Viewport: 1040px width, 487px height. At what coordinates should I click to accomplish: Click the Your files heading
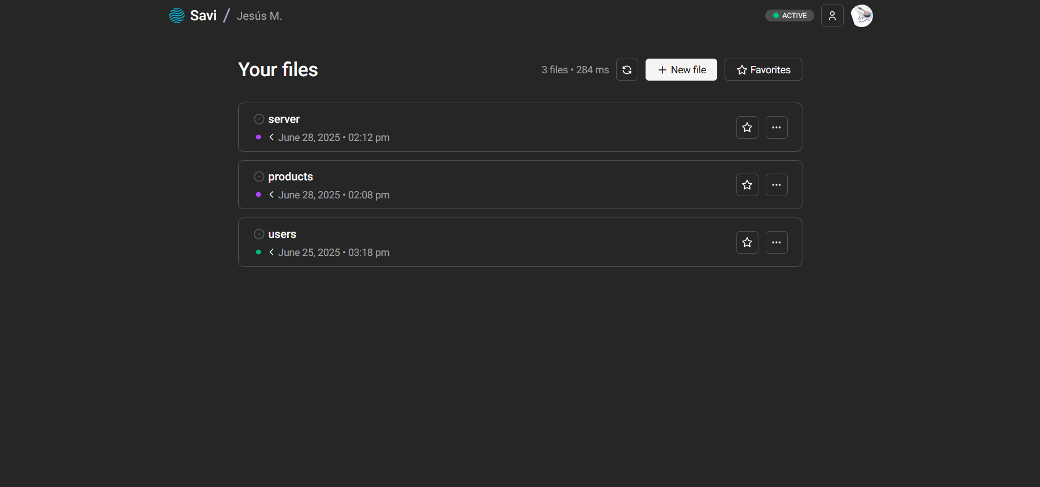278,69
